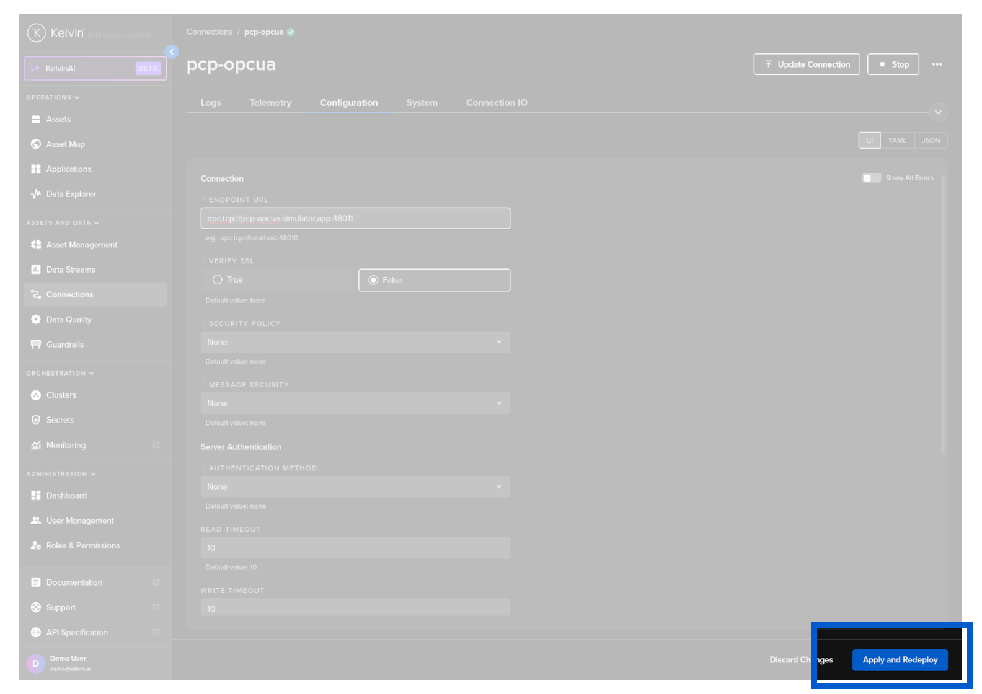The width and height of the screenshot is (982, 694).
Task: Click the Endpoint URL input field
Action: pyautogui.click(x=355, y=219)
